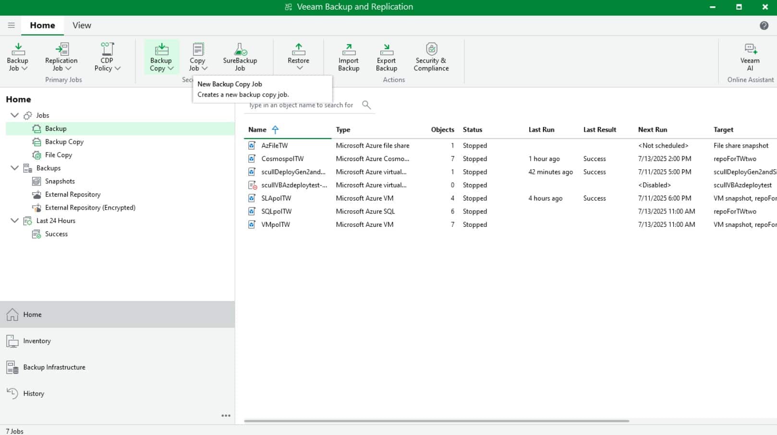Switch to the View ribbon tab
Image resolution: width=777 pixels, height=435 pixels.
pyautogui.click(x=82, y=25)
